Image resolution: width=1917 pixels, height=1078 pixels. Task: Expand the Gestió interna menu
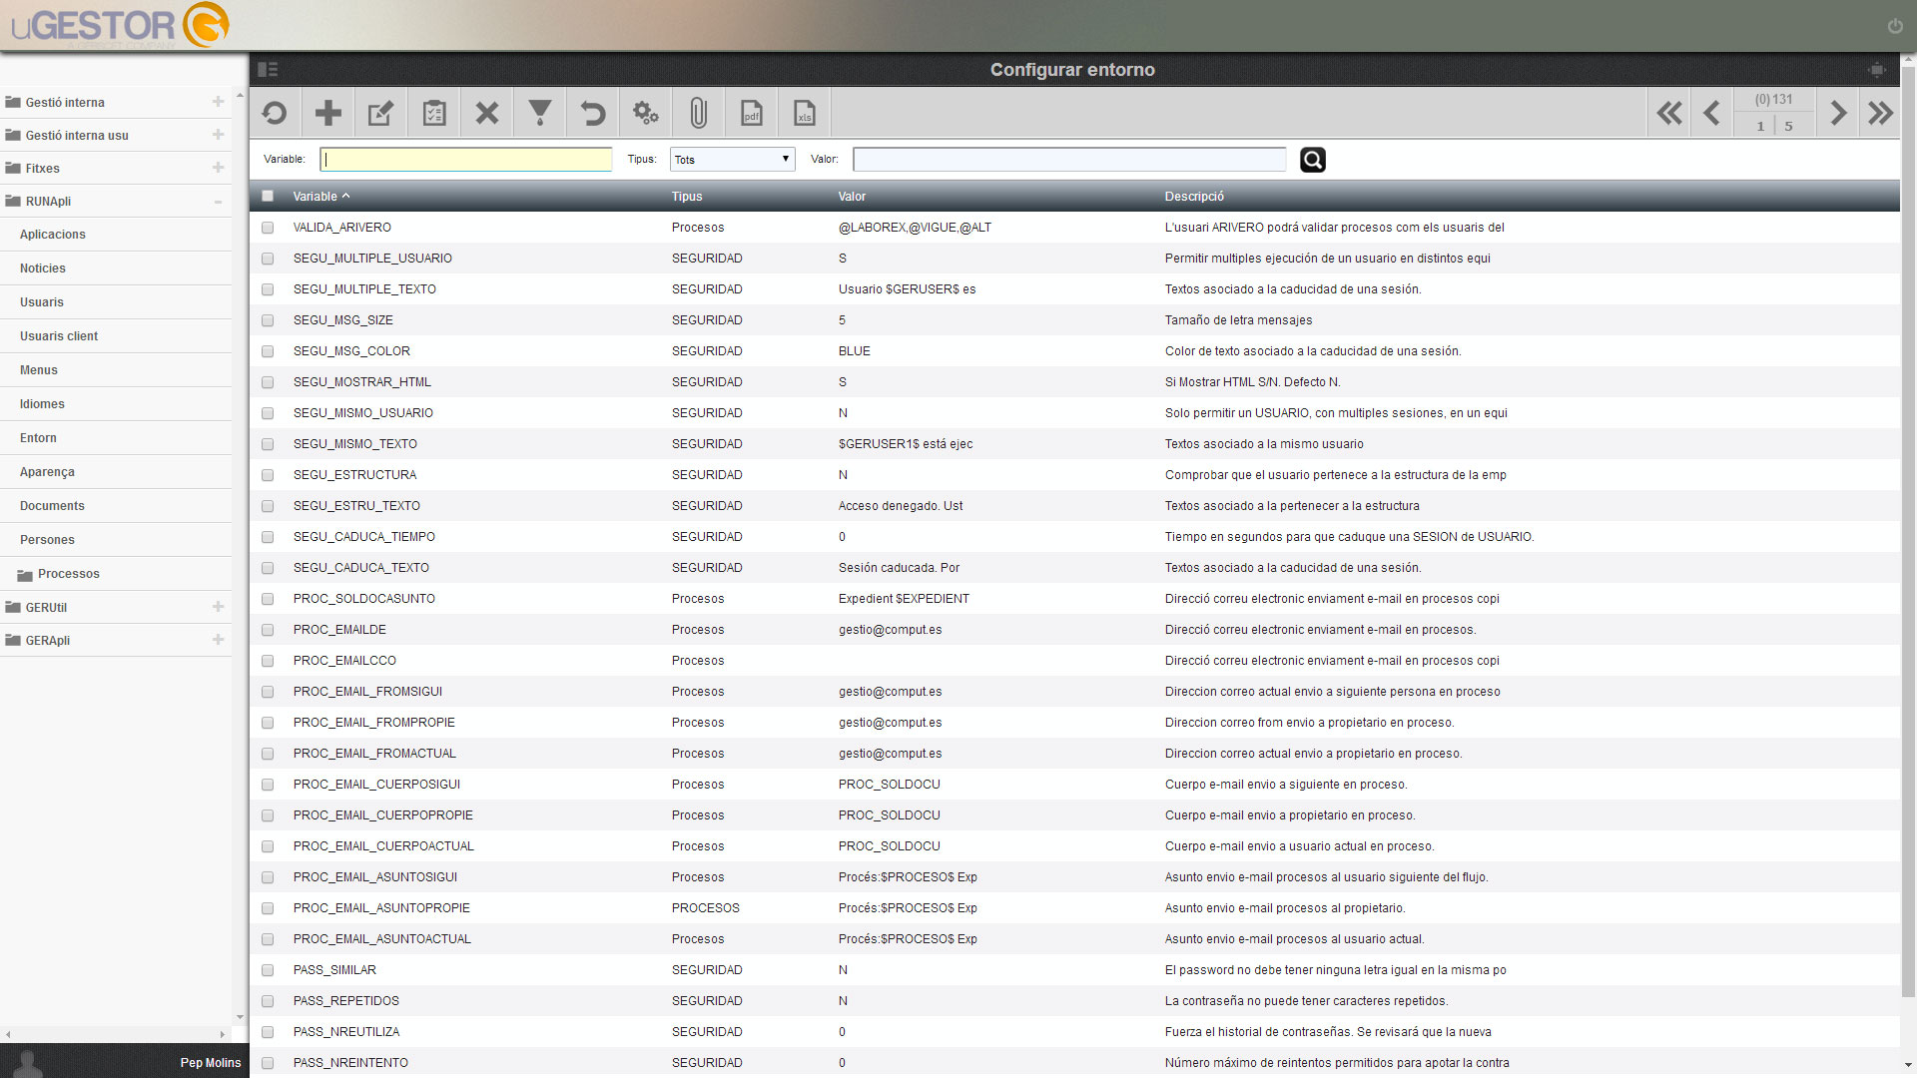click(x=218, y=102)
